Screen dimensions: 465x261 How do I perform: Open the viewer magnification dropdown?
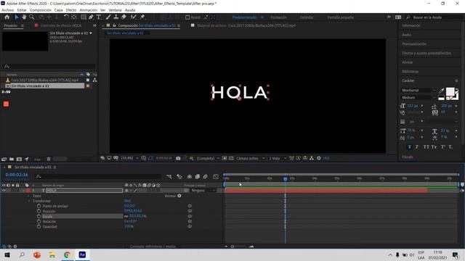[130, 158]
